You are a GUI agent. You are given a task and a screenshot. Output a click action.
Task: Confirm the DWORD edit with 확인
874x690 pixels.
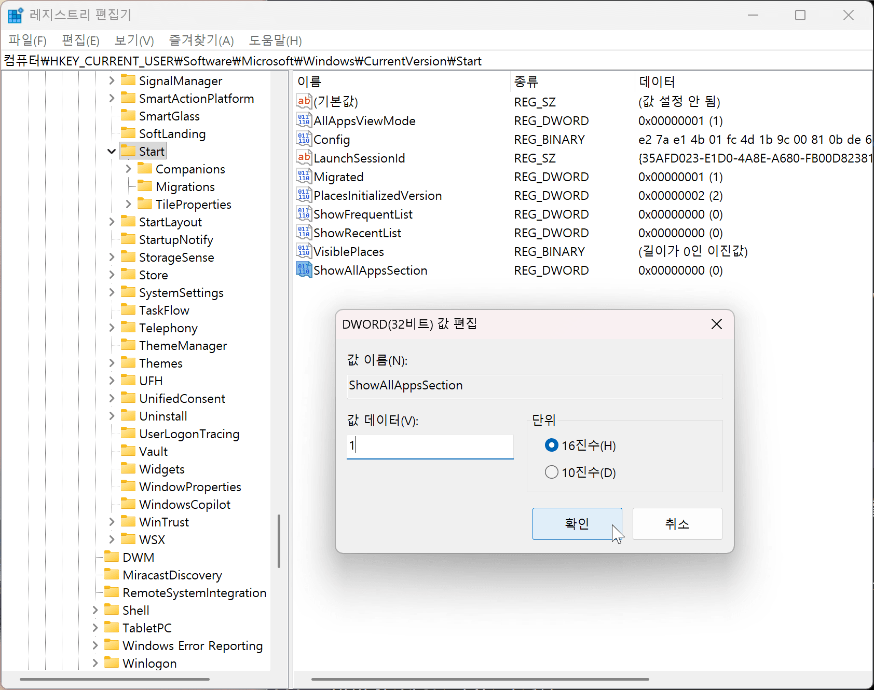[577, 524]
